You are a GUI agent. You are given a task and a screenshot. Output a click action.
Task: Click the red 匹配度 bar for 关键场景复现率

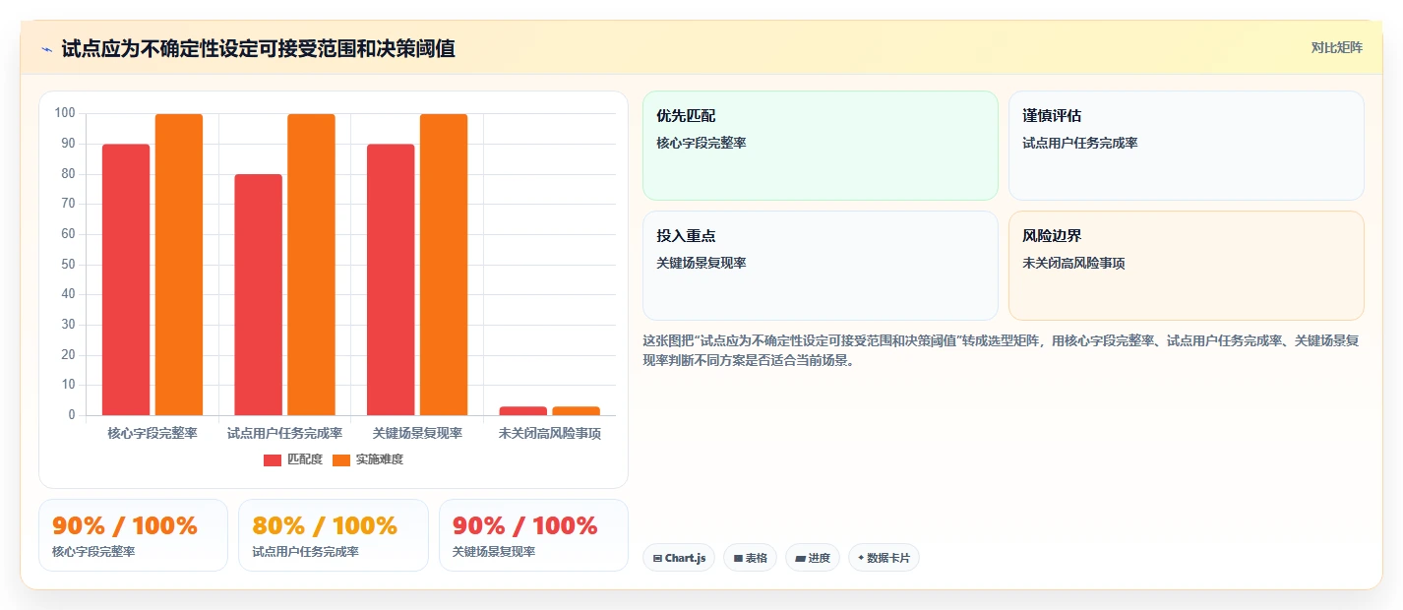click(391, 279)
